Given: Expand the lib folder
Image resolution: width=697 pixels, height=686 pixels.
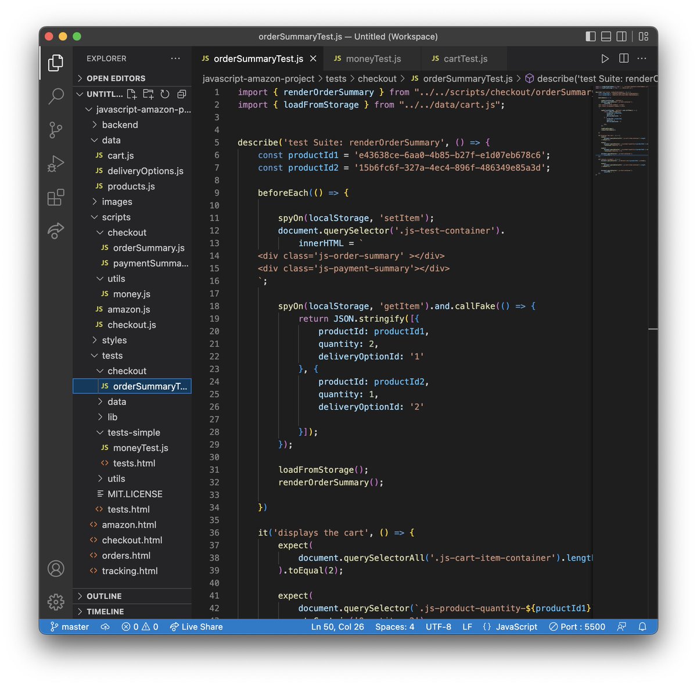Looking at the screenshot, I should (132, 417).
